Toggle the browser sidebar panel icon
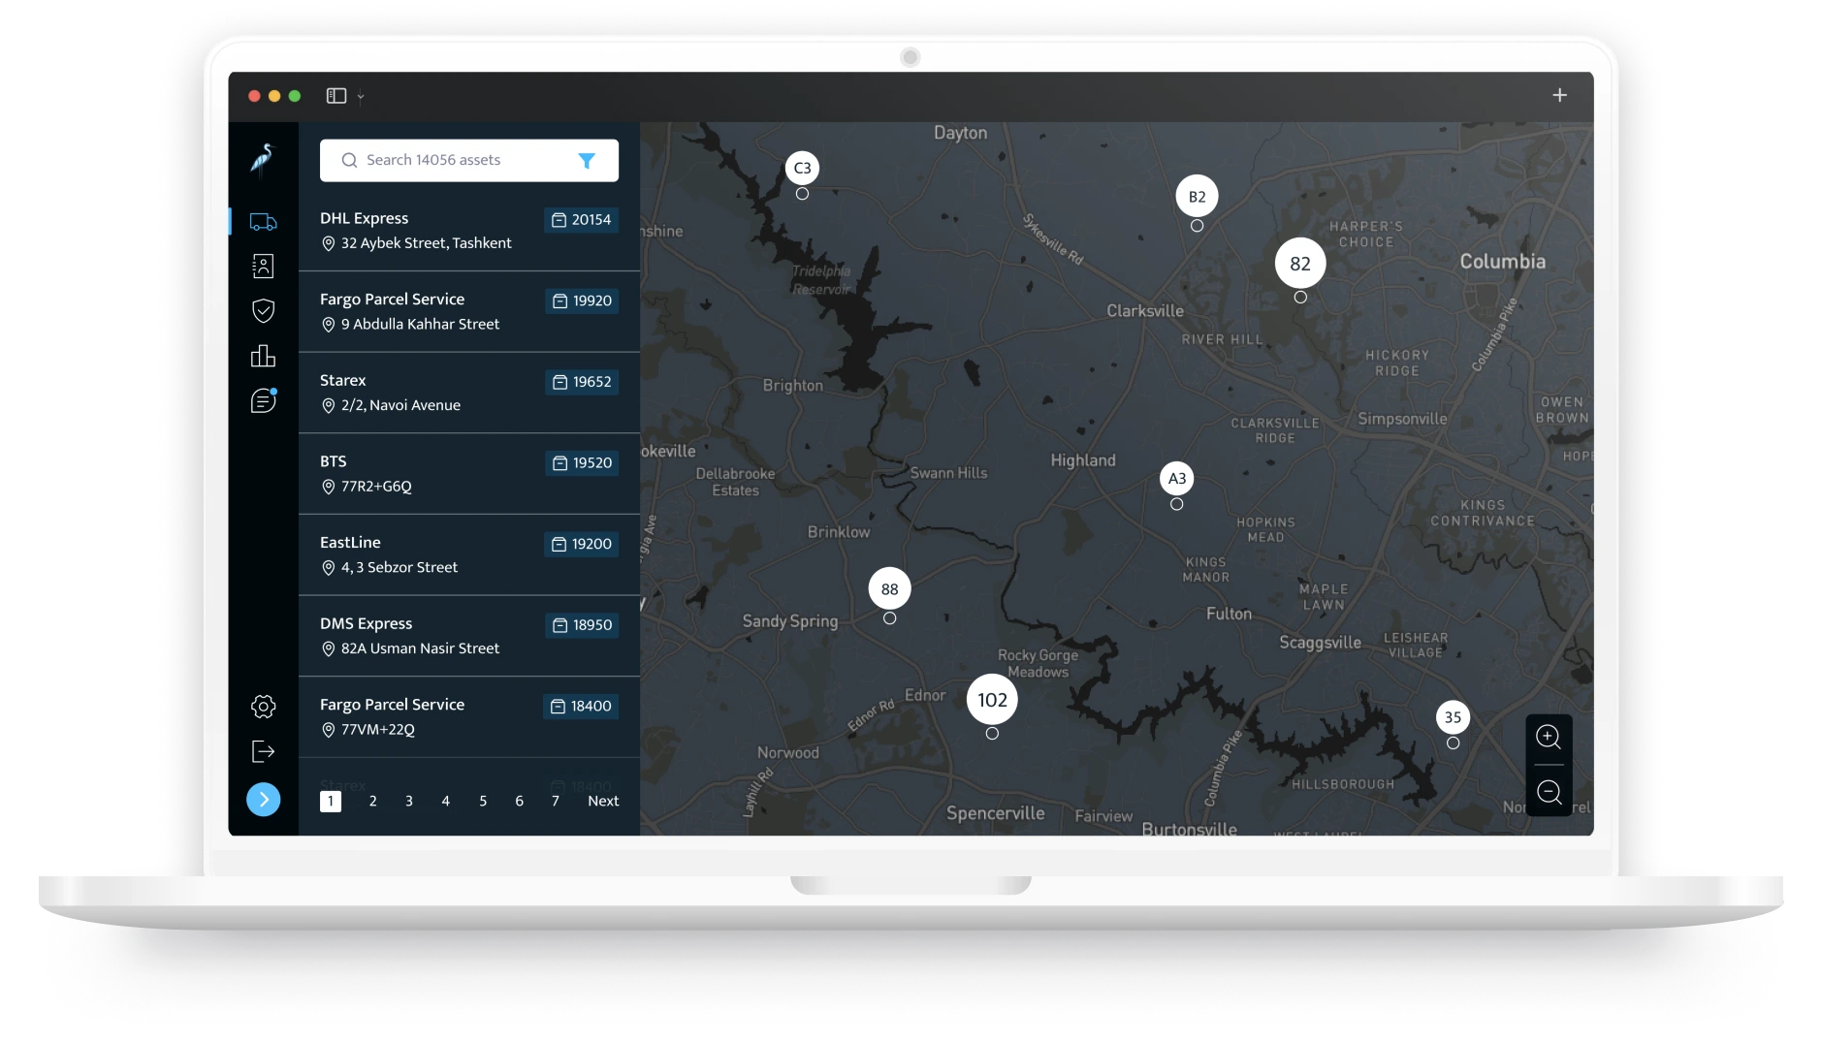Screen dimensions: 1822x1043 336,96
